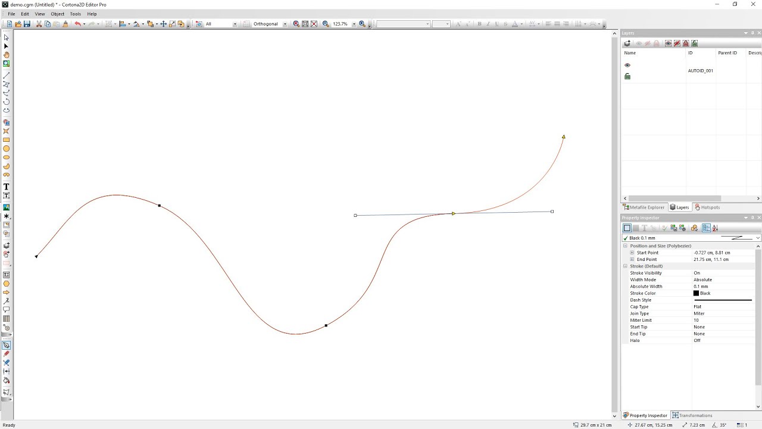
Task: Click the Cap Type value Flat
Action: coord(697,307)
